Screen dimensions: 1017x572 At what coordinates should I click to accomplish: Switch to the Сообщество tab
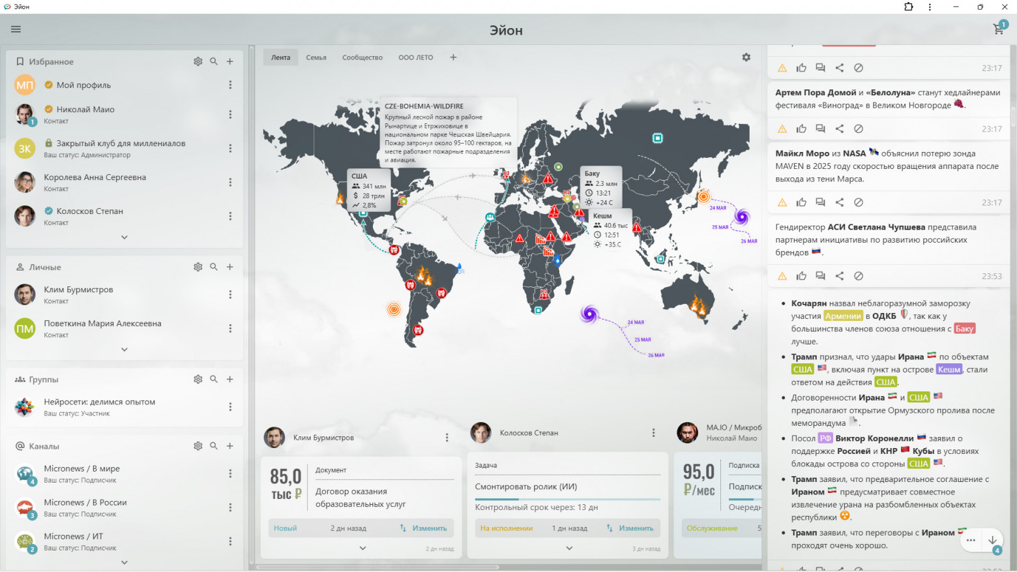click(362, 57)
